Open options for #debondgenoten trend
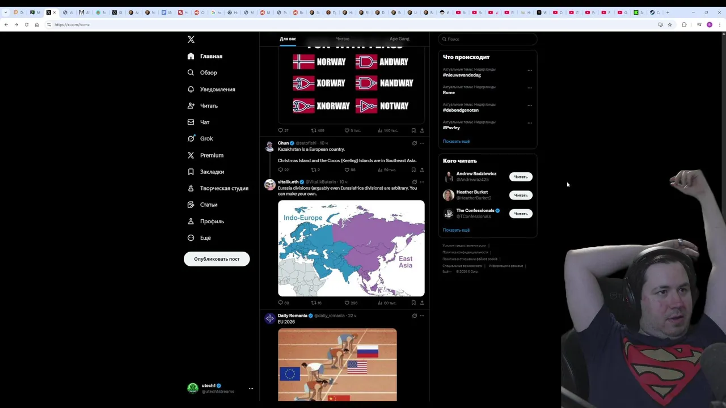Image resolution: width=726 pixels, height=408 pixels. (530, 105)
